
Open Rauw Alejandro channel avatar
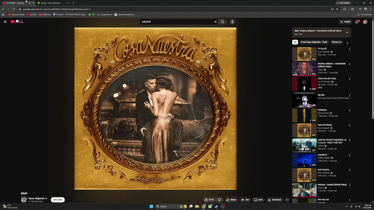tap(24, 200)
